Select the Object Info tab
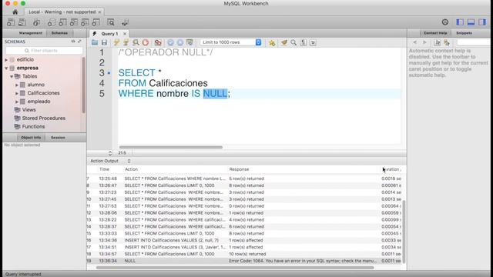The height and width of the screenshot is (277, 493). tap(31, 138)
